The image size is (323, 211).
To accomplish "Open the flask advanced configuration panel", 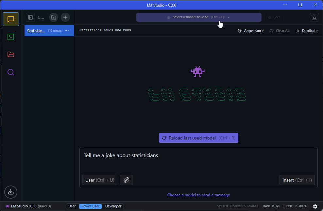I will click(x=314, y=17).
